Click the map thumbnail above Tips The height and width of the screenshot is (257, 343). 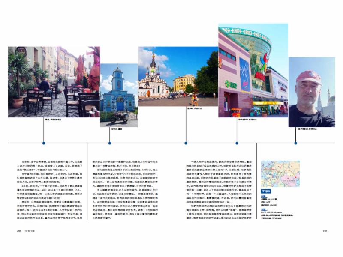tap(274, 174)
